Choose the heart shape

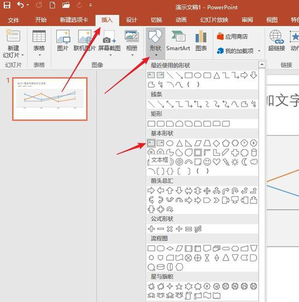coord(216,162)
